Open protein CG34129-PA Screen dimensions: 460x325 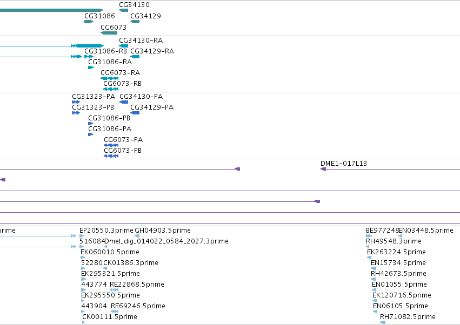(x=135, y=113)
